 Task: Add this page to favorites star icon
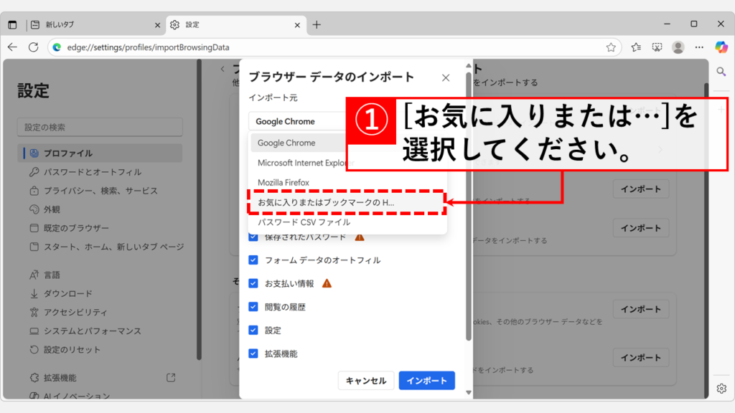[x=610, y=47]
